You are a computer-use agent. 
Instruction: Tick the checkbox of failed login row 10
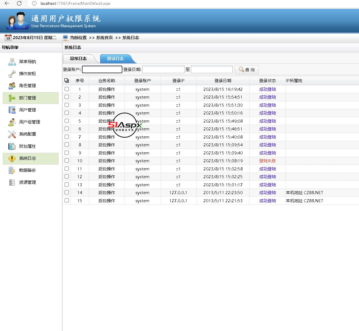pyautogui.click(x=67, y=161)
